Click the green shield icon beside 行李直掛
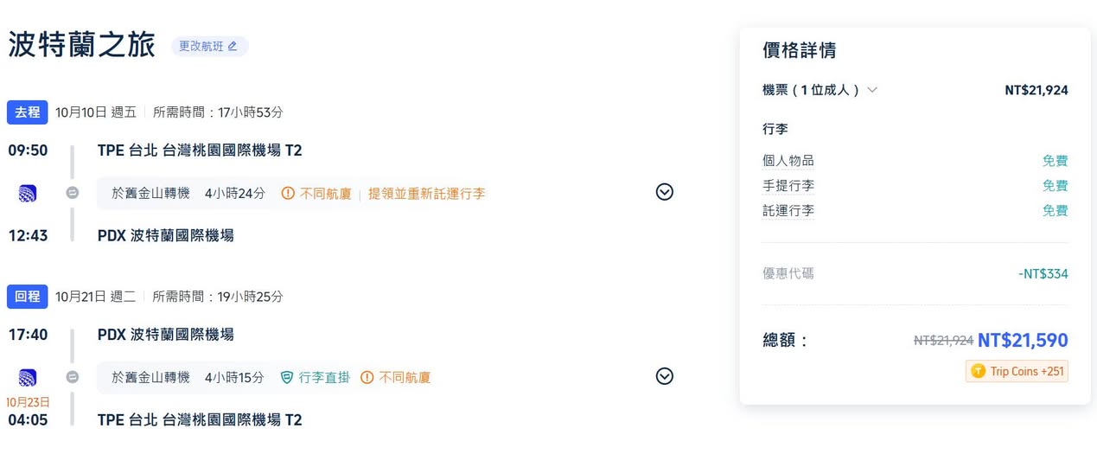The image size is (1097, 467). [x=287, y=378]
